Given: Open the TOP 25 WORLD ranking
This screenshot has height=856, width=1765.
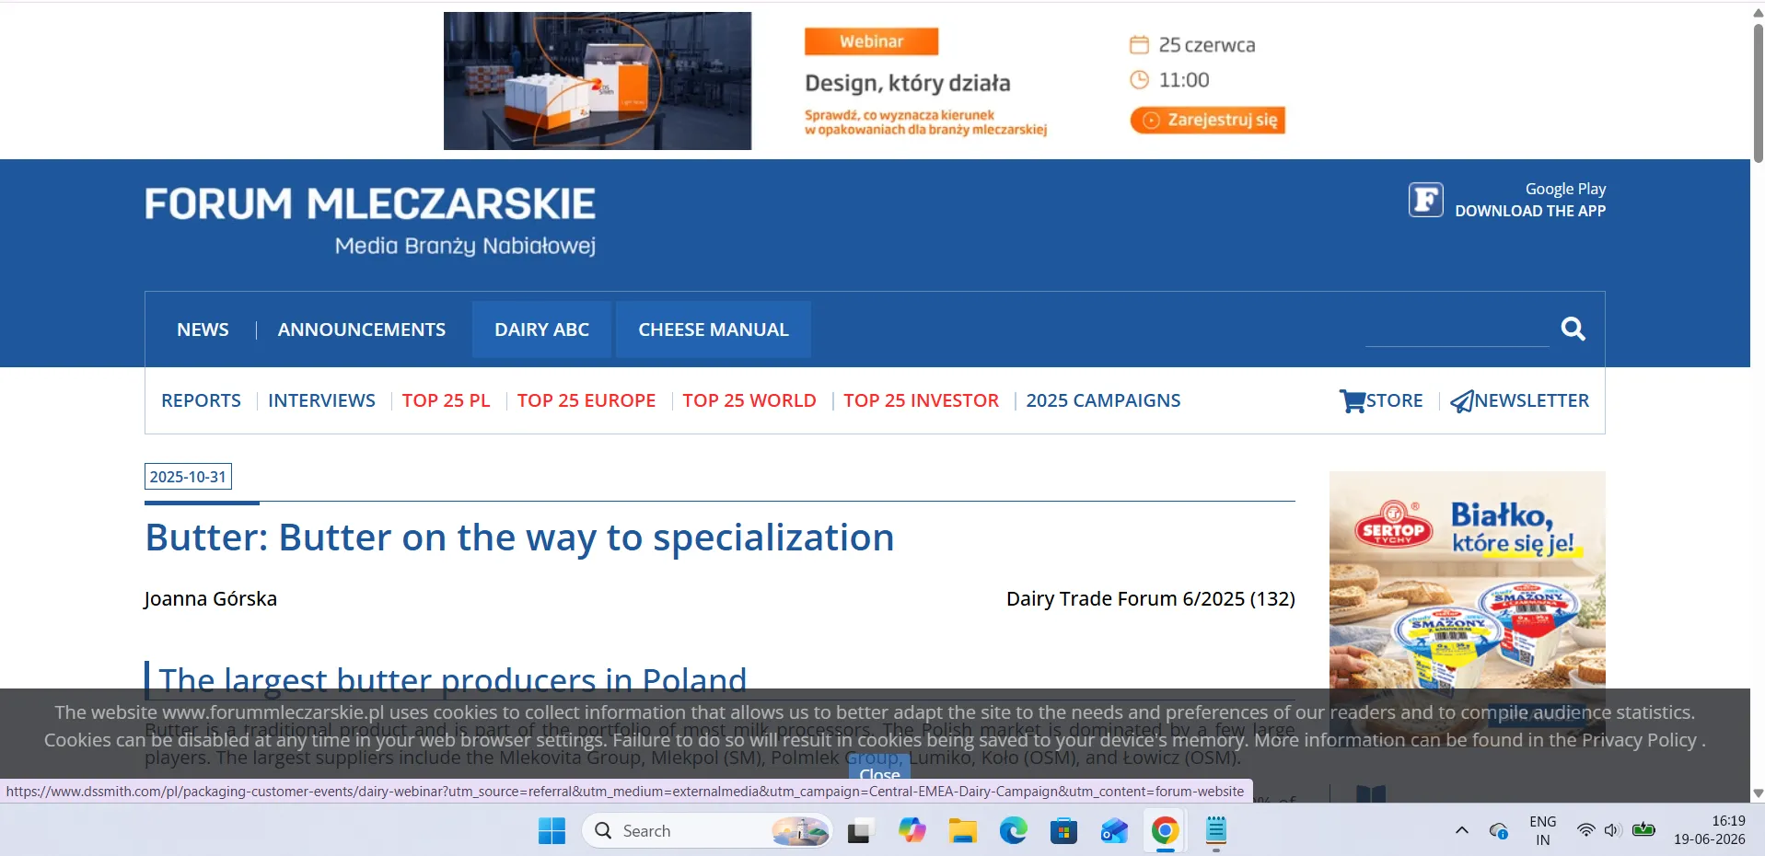Looking at the screenshot, I should (x=749, y=400).
